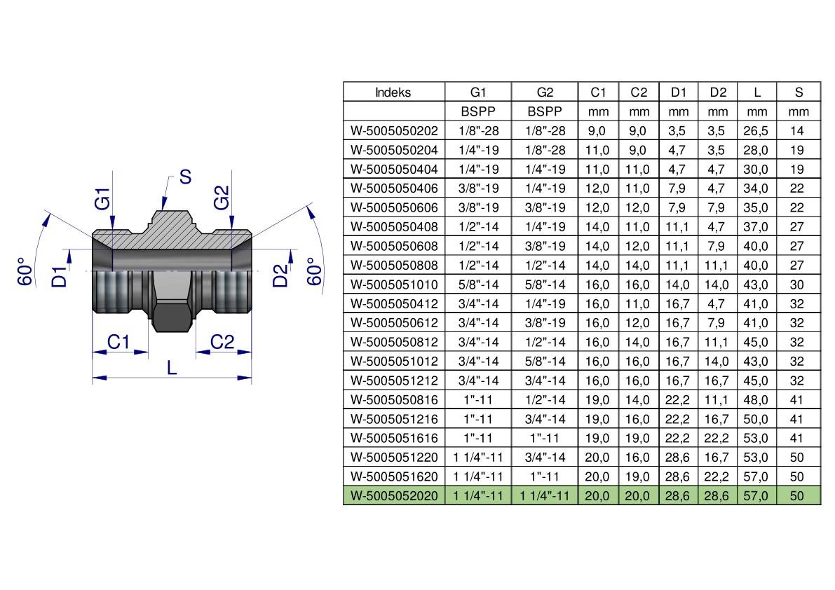Click the S label in the fitting diagram
The height and width of the screenshot is (590, 835).
pos(185,178)
